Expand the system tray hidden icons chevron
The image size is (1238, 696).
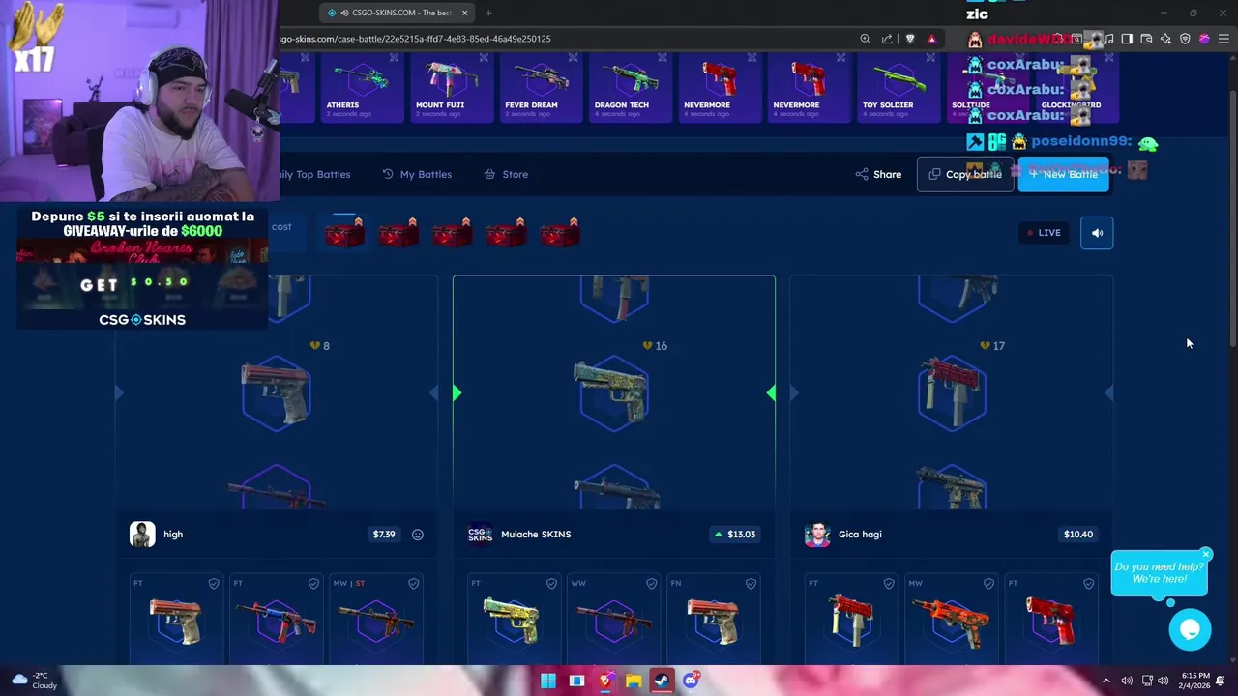pyautogui.click(x=1106, y=681)
